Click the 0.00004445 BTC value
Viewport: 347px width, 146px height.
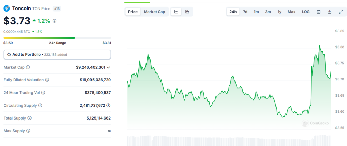[17, 32]
